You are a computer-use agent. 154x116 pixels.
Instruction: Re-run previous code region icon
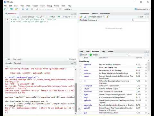click(59, 17)
